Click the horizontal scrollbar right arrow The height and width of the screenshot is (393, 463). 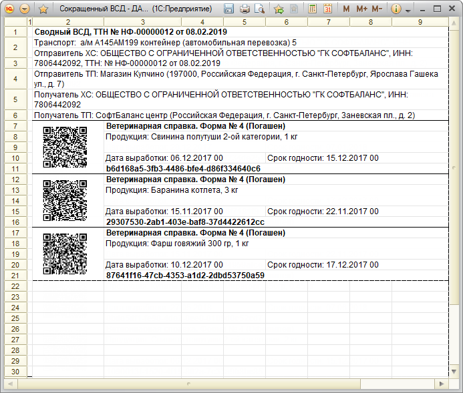point(442,384)
